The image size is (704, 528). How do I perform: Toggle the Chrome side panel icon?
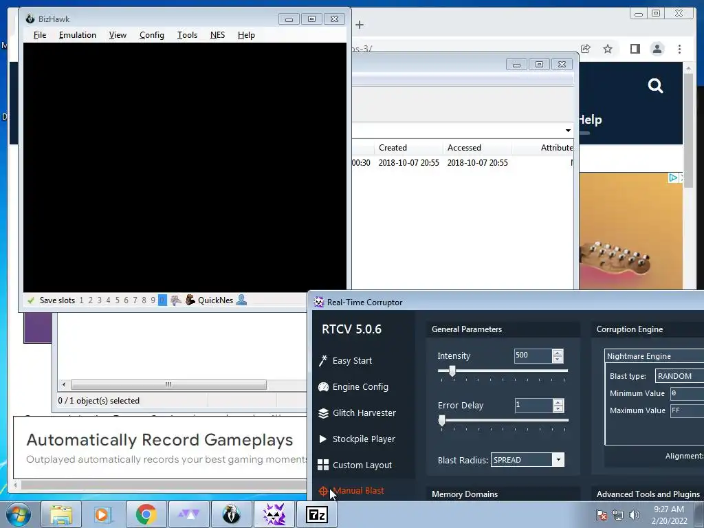tap(635, 49)
